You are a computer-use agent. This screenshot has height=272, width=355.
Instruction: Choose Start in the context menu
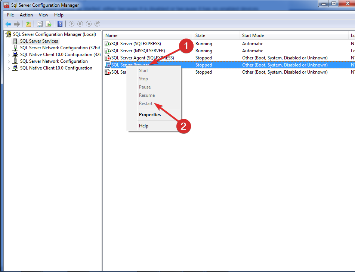pos(143,71)
